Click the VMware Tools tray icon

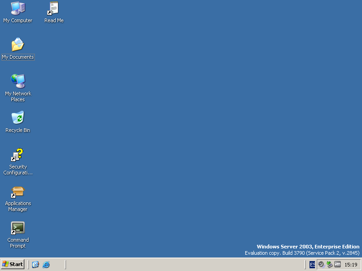coord(337,264)
